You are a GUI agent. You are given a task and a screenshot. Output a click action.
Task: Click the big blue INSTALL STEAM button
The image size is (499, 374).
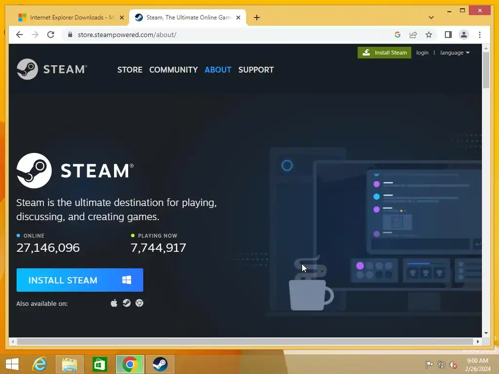pyautogui.click(x=80, y=280)
